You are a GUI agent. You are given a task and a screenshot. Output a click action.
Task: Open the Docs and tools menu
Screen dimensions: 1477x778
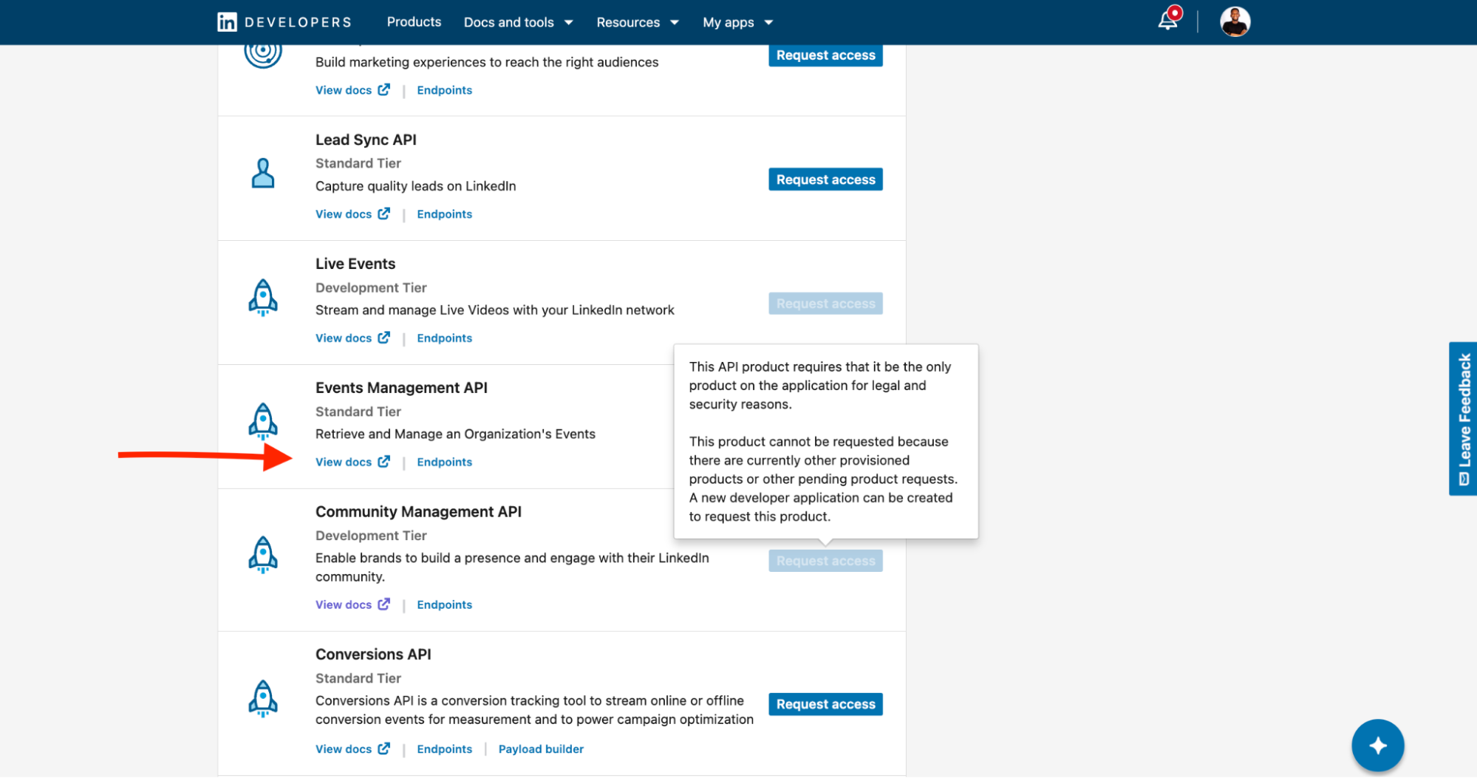[x=518, y=22]
